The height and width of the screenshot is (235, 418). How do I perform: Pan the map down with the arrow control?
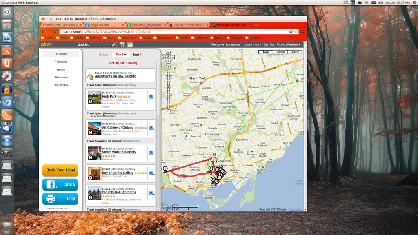pos(168,61)
